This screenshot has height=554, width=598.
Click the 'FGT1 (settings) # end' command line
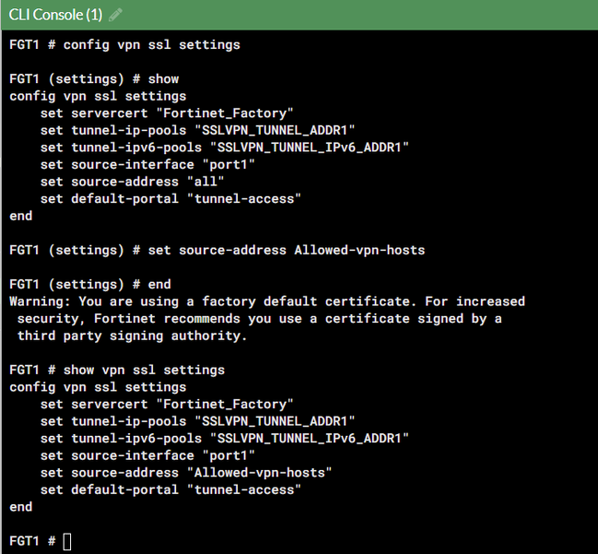90,284
